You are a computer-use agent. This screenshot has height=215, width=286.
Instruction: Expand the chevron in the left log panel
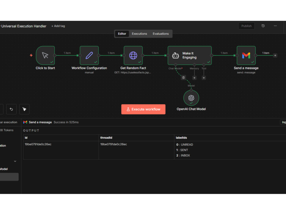[15, 161]
